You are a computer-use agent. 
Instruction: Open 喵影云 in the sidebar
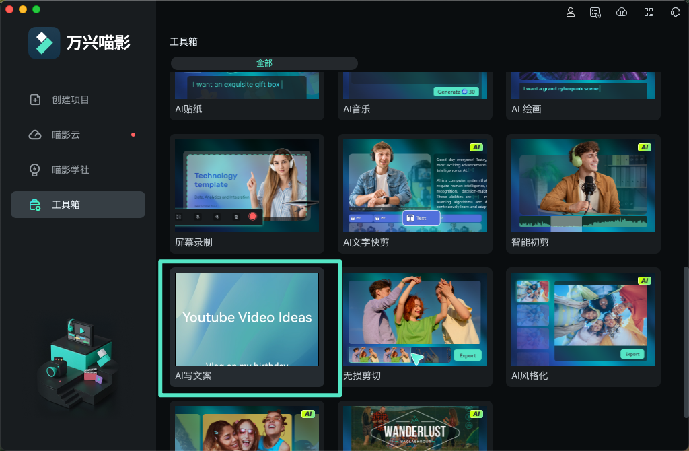[x=78, y=135]
